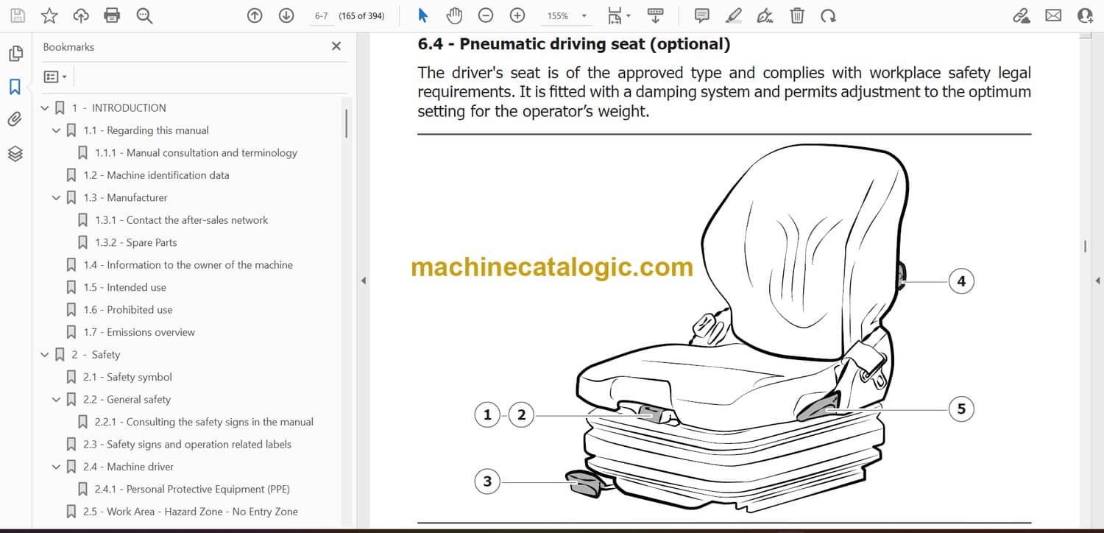Star this file as a favorite
Image resolution: width=1104 pixels, height=533 pixels.
pos(49,15)
